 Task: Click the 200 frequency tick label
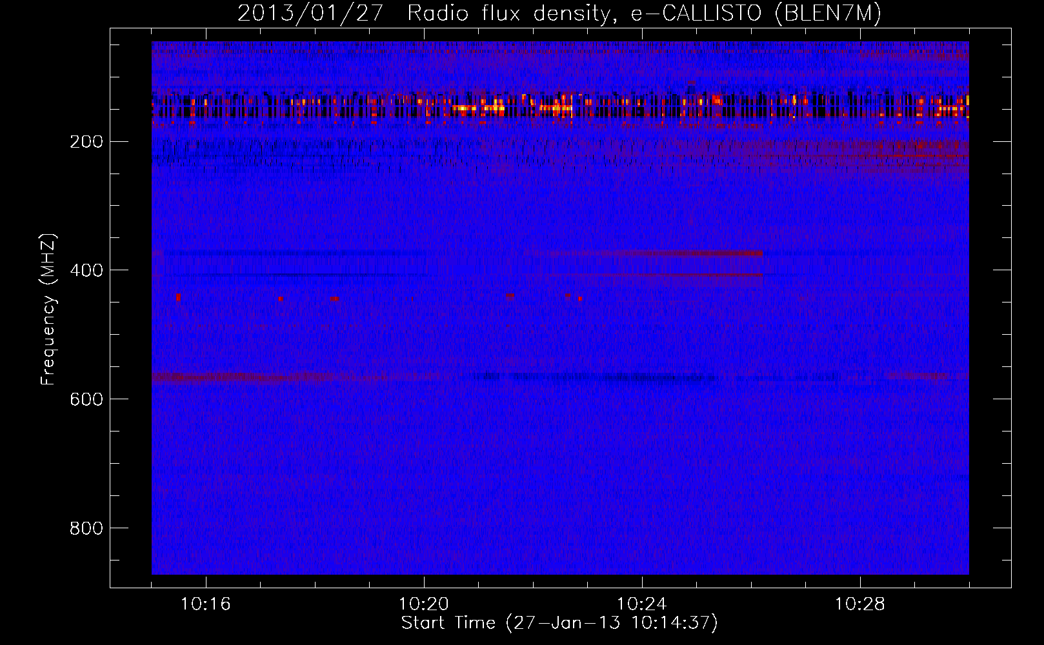[86, 142]
